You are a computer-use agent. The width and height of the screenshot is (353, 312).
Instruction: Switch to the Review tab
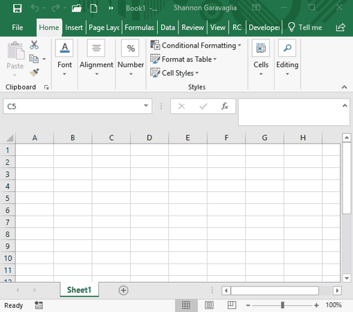(192, 27)
